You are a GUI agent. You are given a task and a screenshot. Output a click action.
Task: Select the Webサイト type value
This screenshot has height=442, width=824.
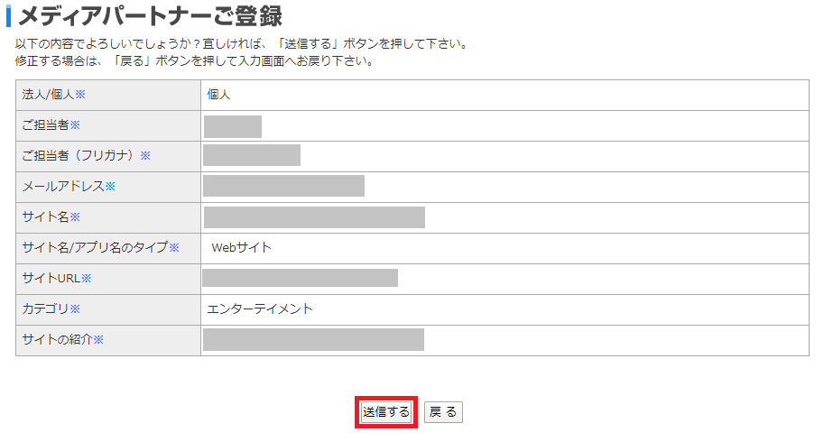point(241,248)
